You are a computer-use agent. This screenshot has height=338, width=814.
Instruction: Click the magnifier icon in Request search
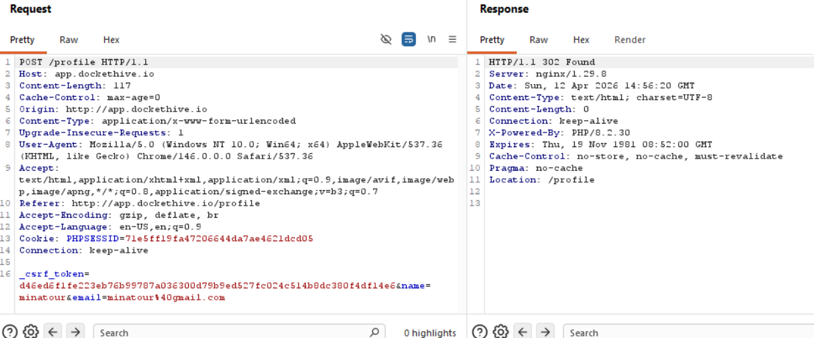tap(374, 332)
